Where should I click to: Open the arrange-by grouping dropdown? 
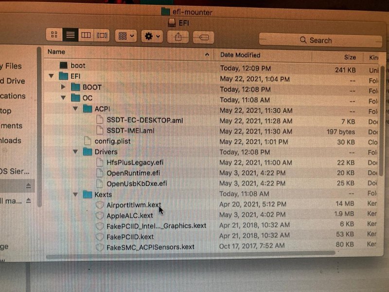point(126,36)
